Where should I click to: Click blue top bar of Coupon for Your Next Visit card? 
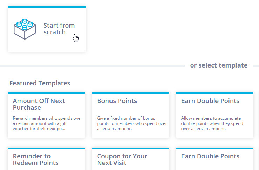[x=131, y=148]
